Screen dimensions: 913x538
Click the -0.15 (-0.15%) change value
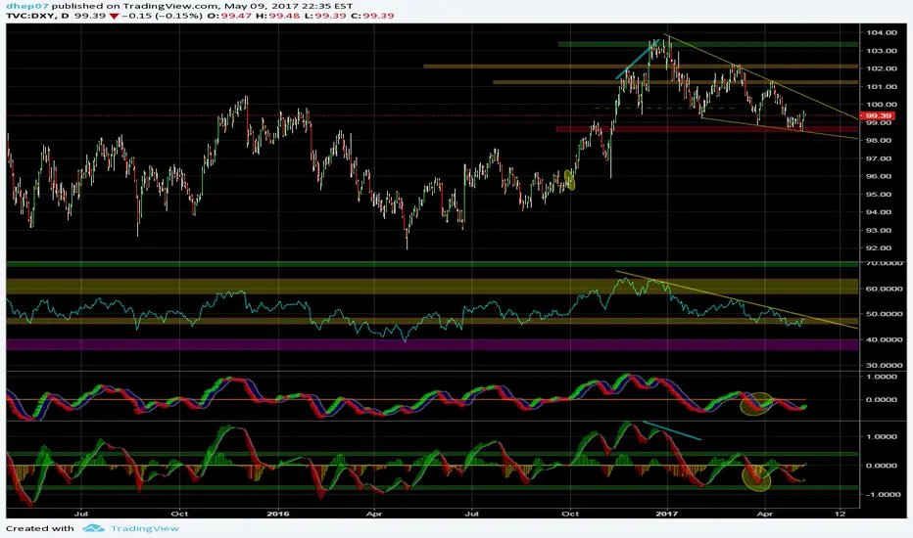[162, 16]
